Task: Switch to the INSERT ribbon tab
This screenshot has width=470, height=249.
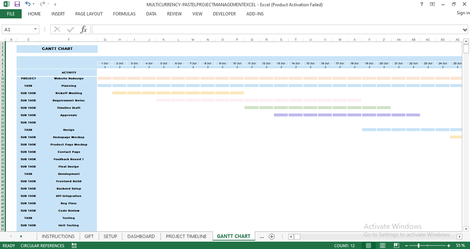Action: (x=58, y=14)
